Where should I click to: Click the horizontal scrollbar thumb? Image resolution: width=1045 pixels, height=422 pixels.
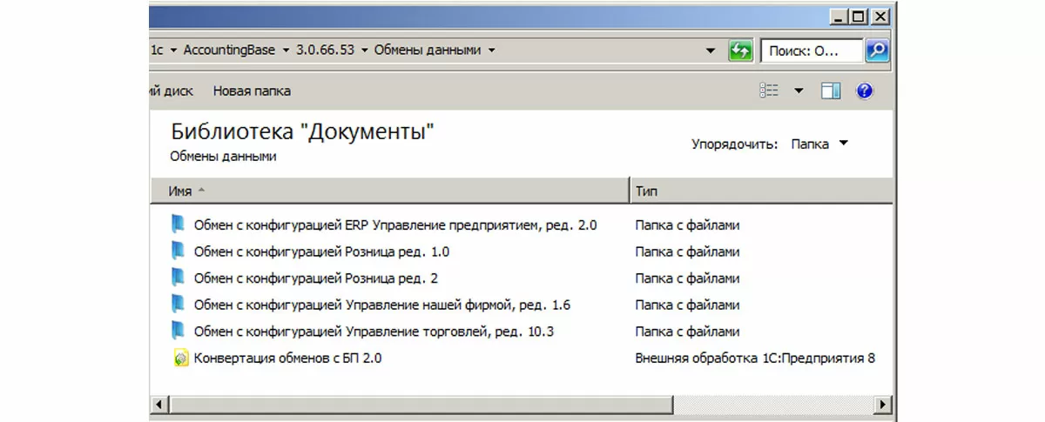coord(421,405)
